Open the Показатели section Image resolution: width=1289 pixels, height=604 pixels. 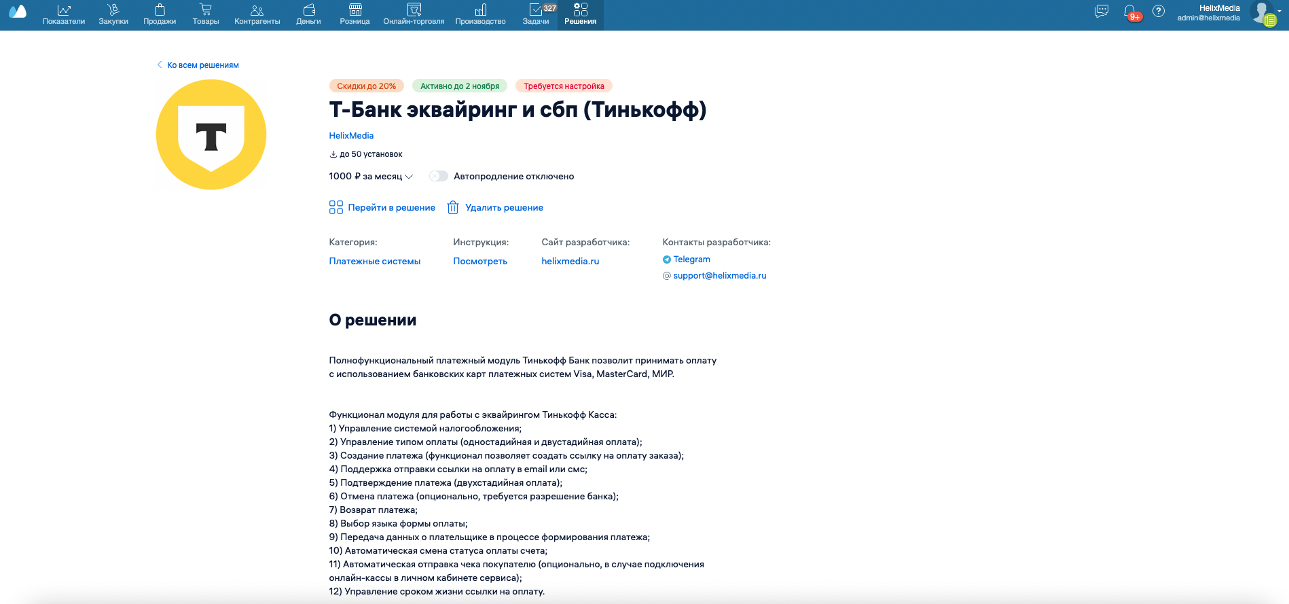click(x=64, y=15)
